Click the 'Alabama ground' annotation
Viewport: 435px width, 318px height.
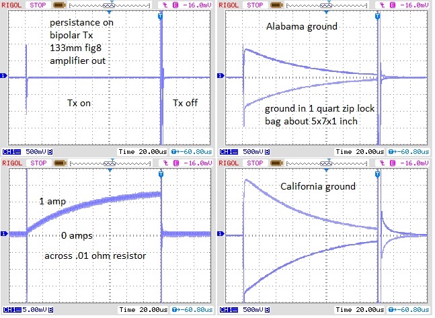click(302, 26)
